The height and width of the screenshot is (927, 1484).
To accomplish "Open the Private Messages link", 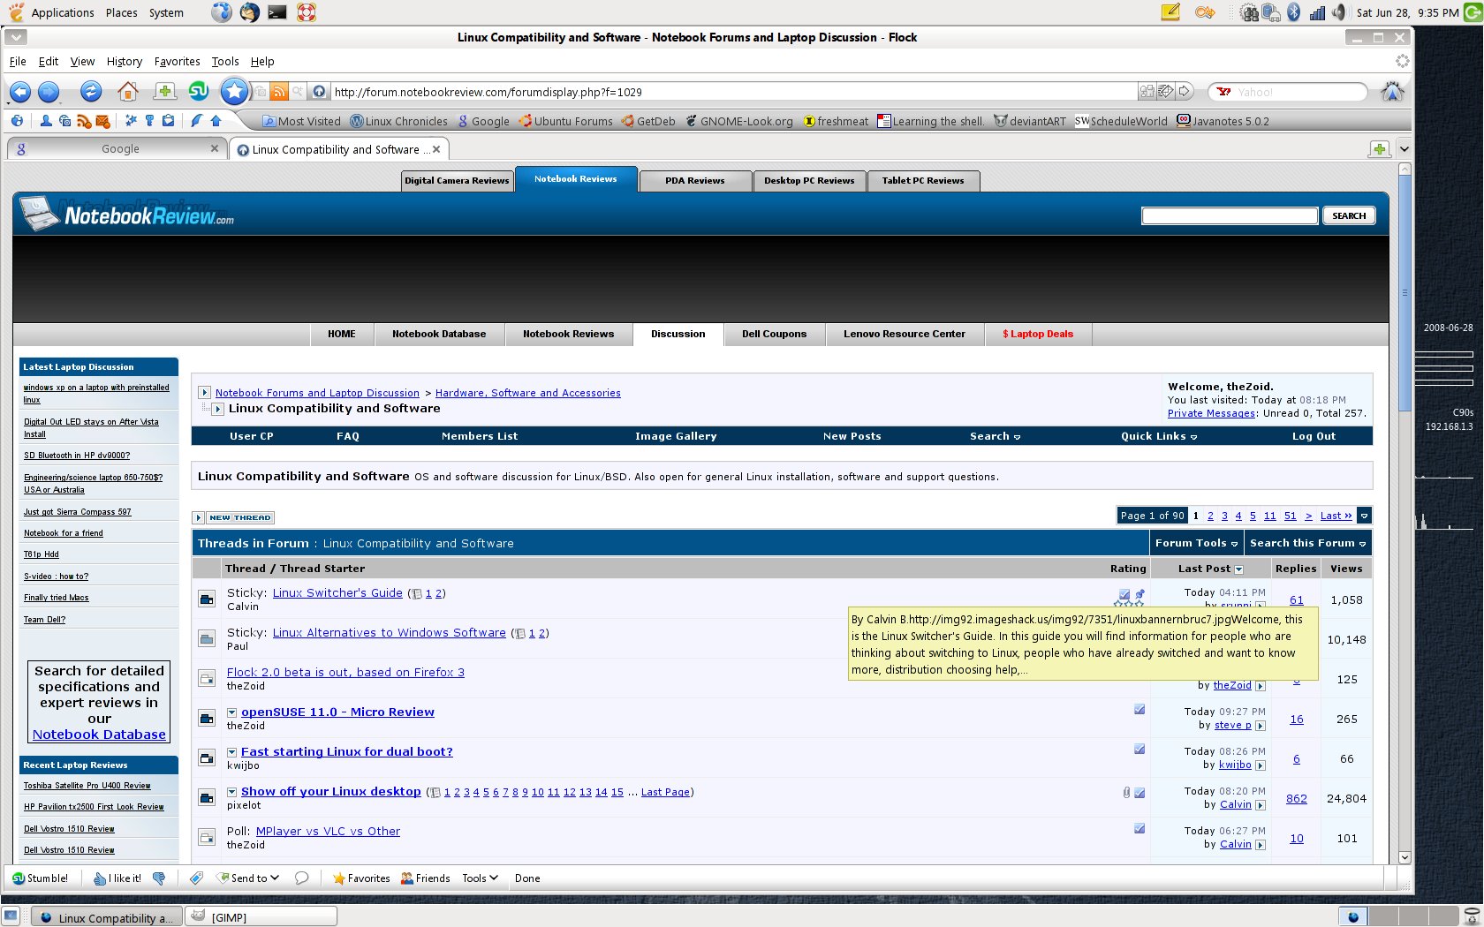I will pos(1211,413).
